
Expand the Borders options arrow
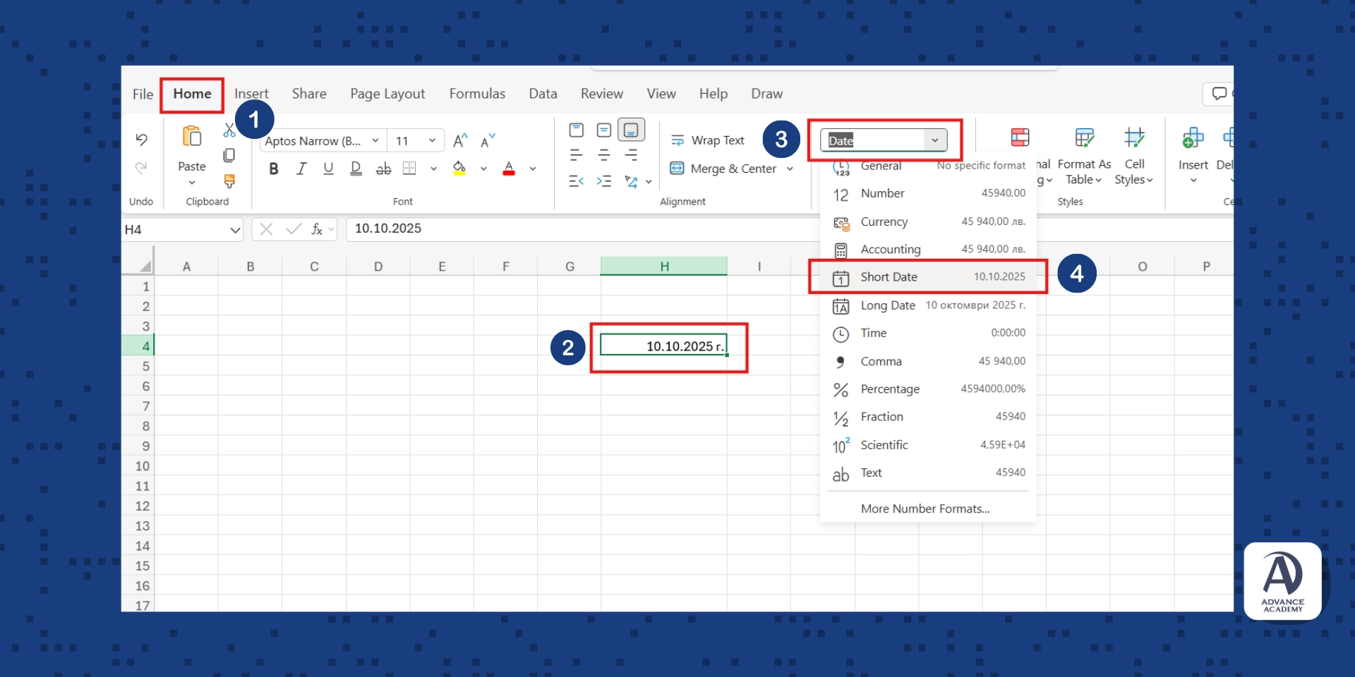(433, 169)
